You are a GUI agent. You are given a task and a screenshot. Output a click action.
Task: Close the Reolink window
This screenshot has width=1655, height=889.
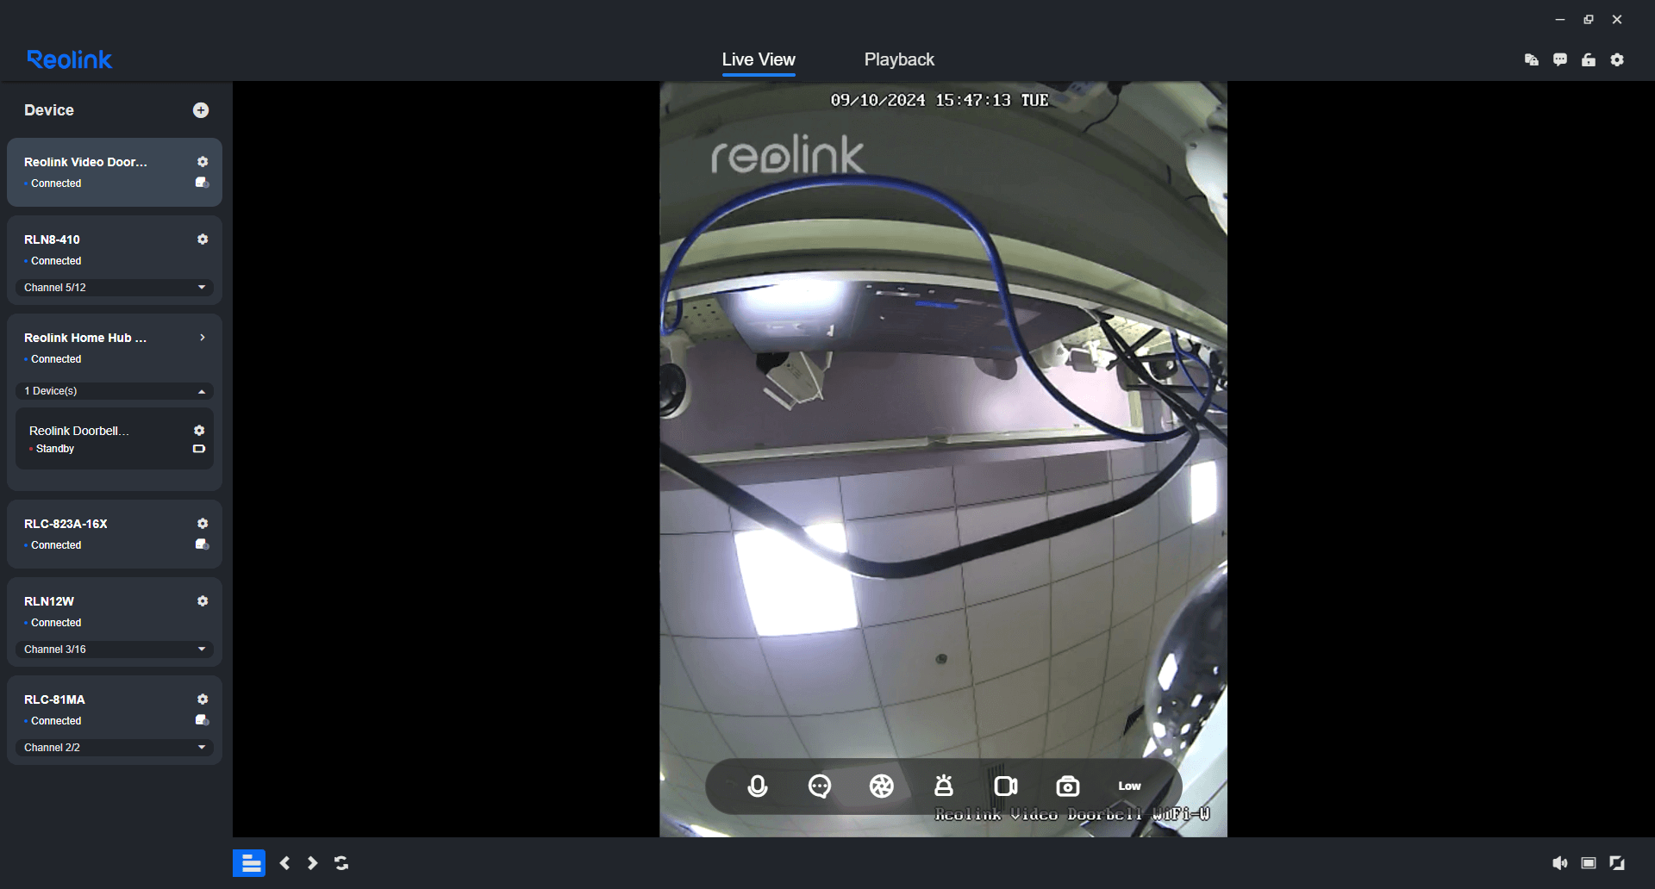(x=1617, y=19)
